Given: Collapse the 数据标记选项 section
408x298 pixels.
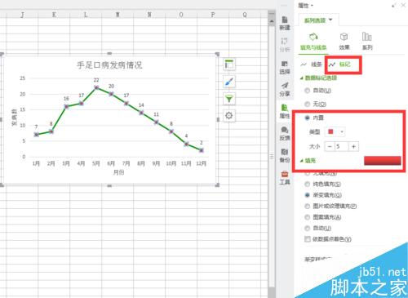Looking at the screenshot, I should (301, 78).
